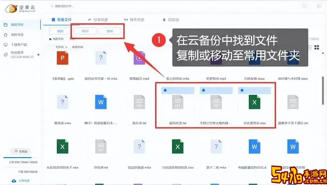Viewport: 327px width, 185px height.
Task: Deselect the middle highlighted txt file's blue dot
Action: pos(203,90)
